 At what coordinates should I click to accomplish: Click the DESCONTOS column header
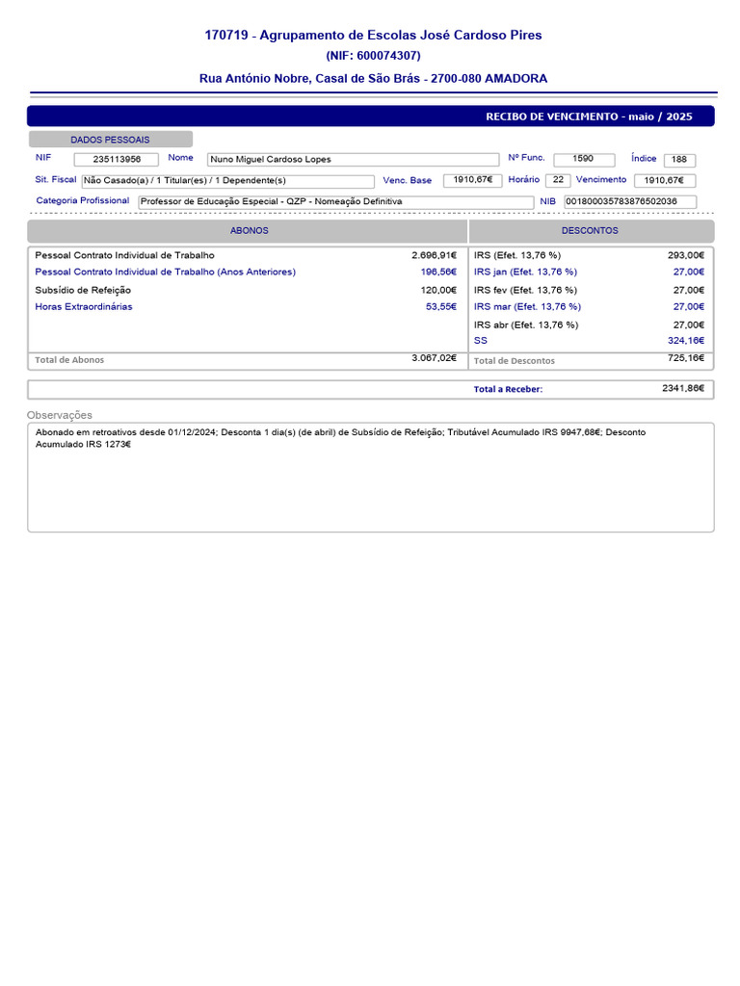click(x=592, y=231)
